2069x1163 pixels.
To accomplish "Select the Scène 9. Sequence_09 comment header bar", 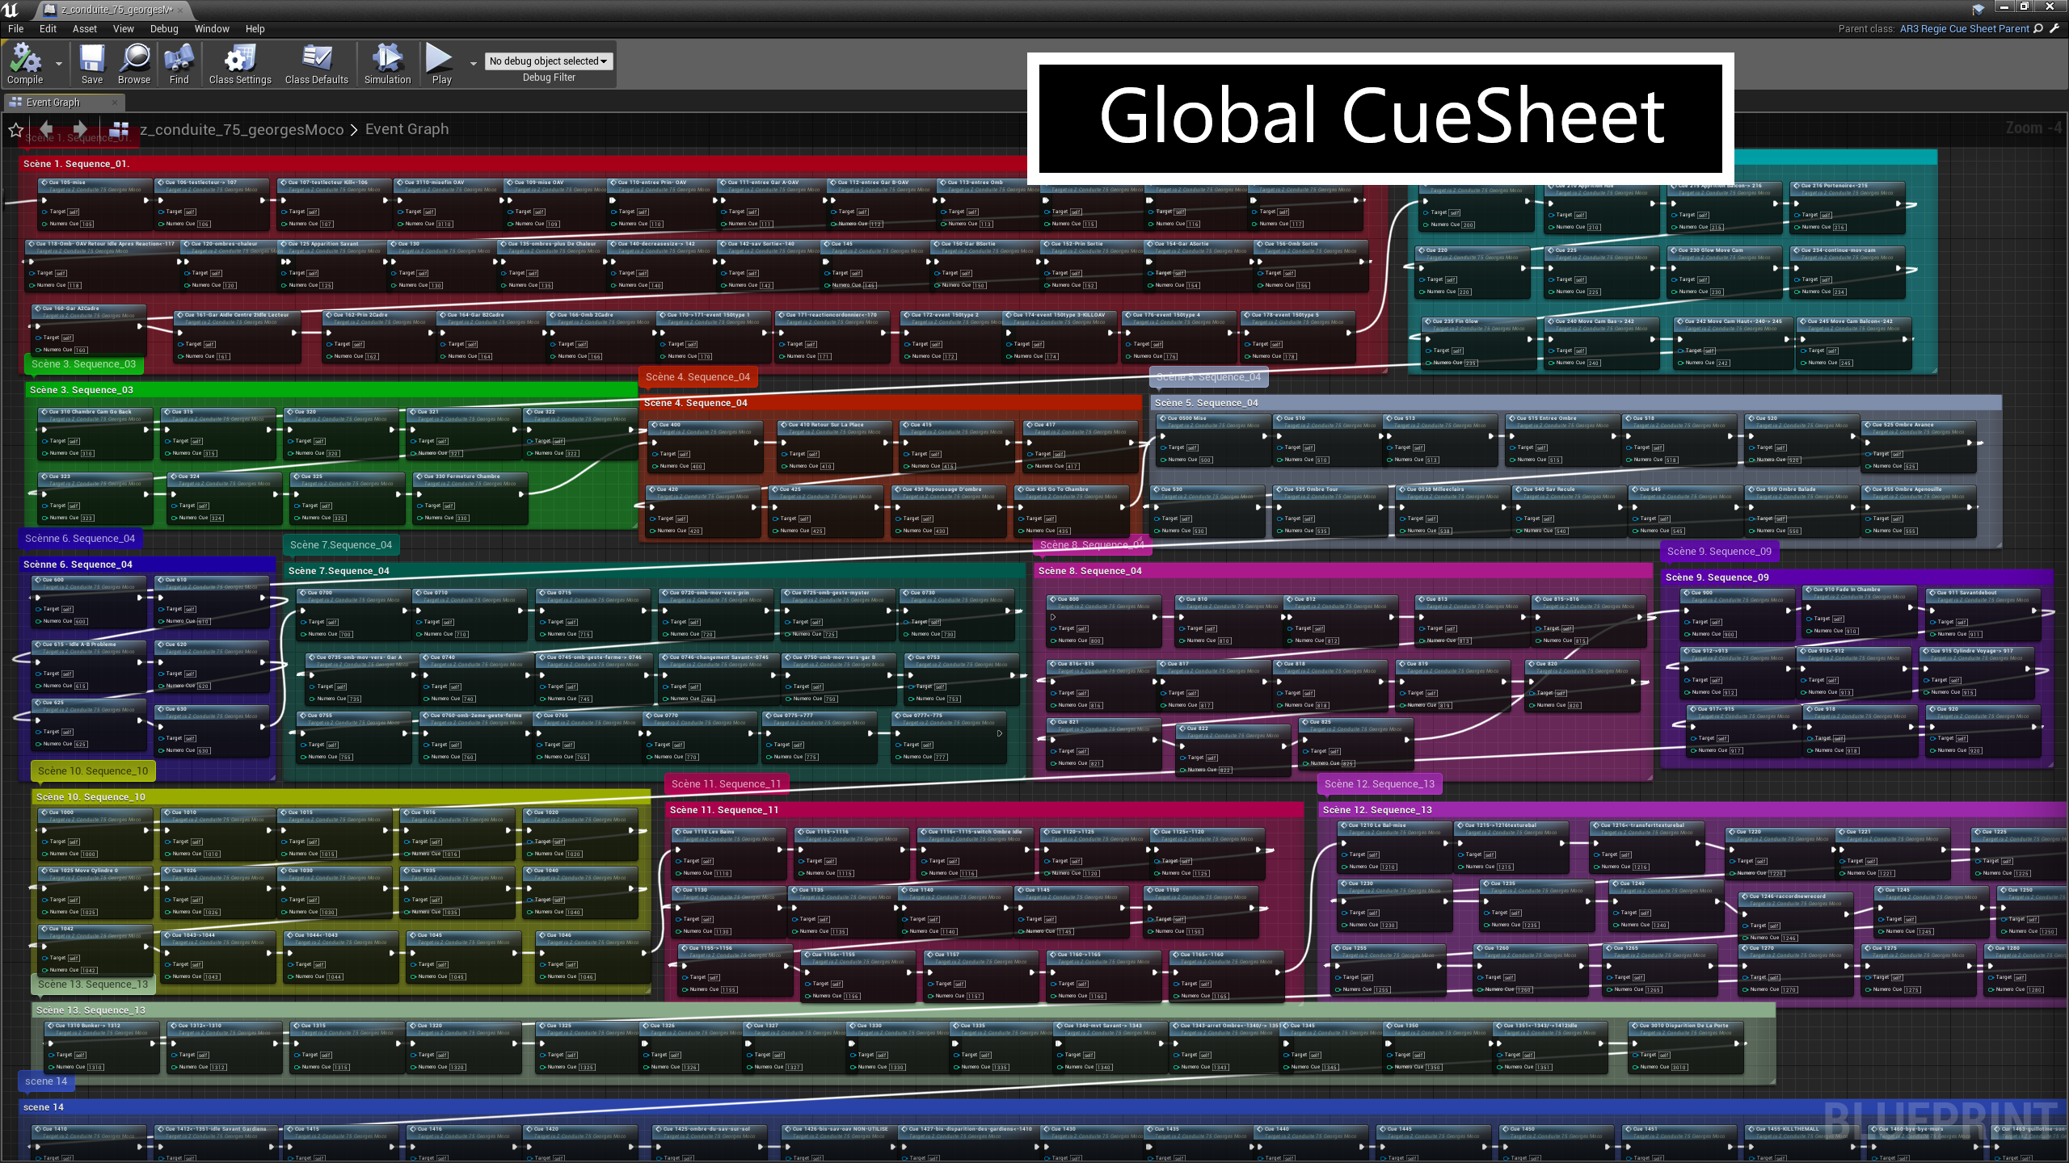I will click(1857, 577).
